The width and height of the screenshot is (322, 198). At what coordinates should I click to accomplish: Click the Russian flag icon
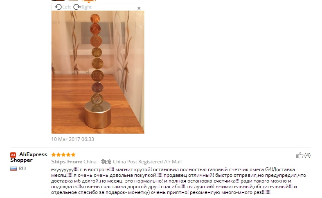point(14,169)
